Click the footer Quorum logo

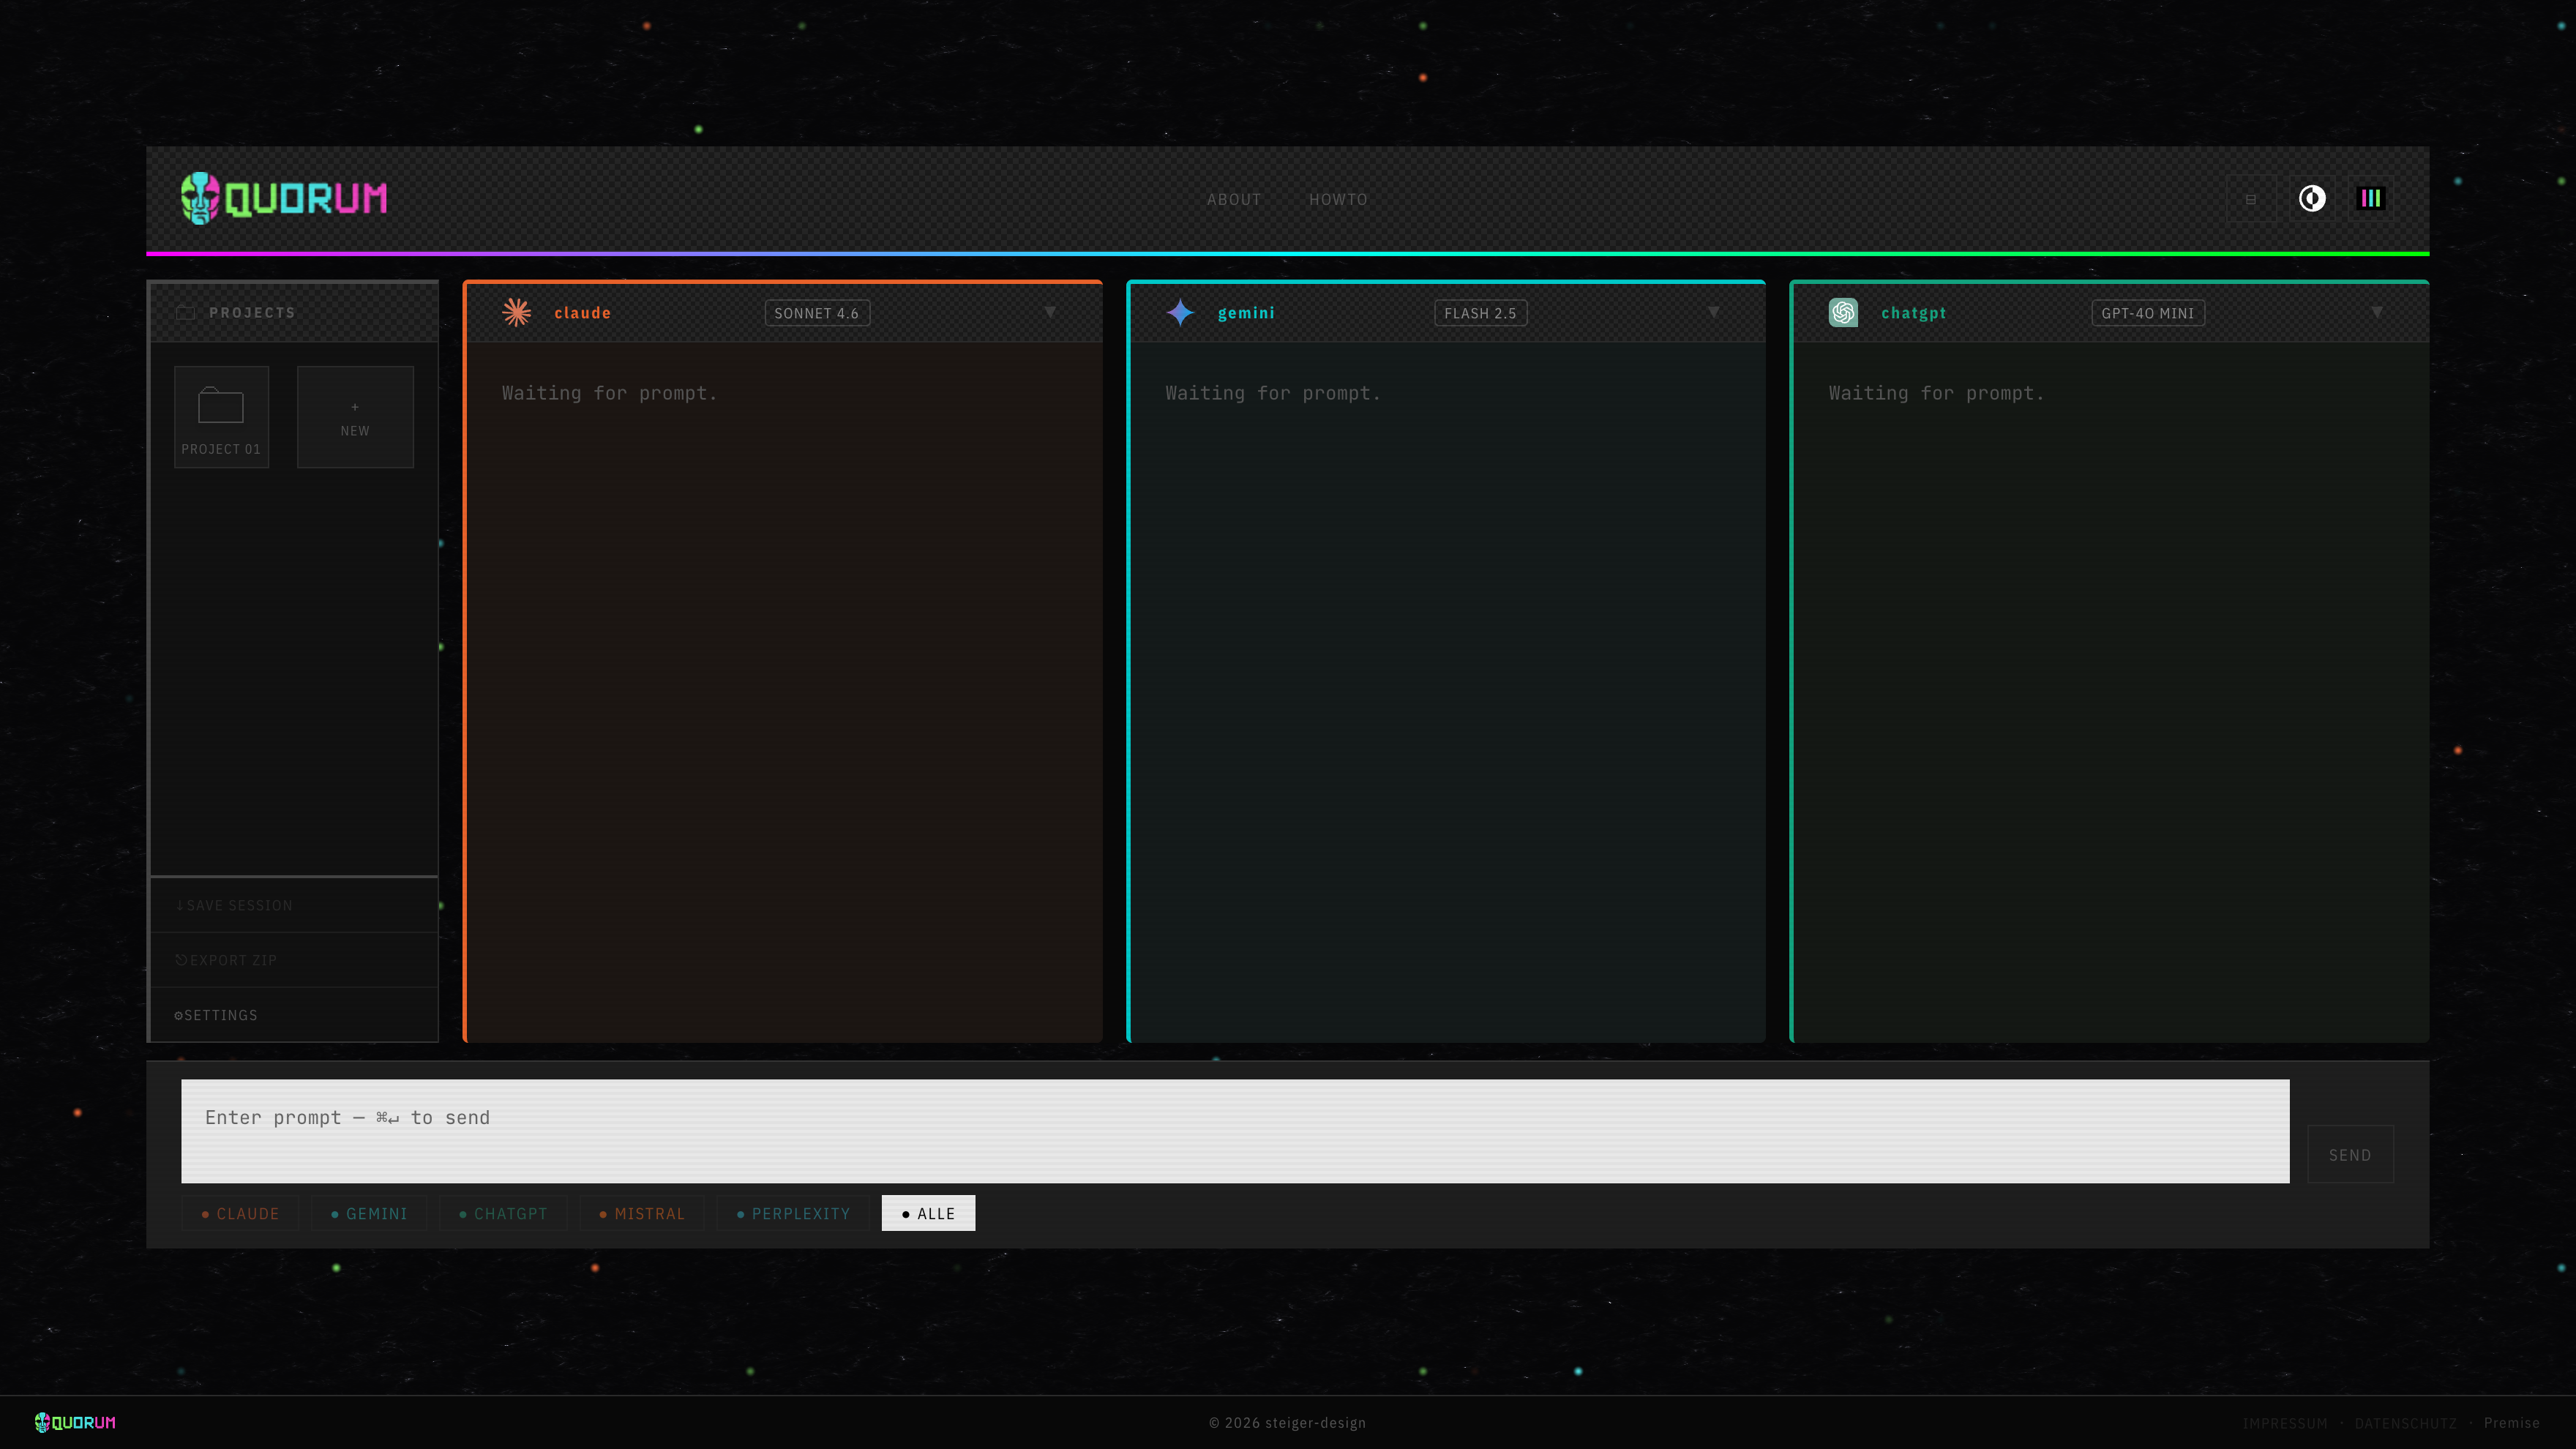75,1422
